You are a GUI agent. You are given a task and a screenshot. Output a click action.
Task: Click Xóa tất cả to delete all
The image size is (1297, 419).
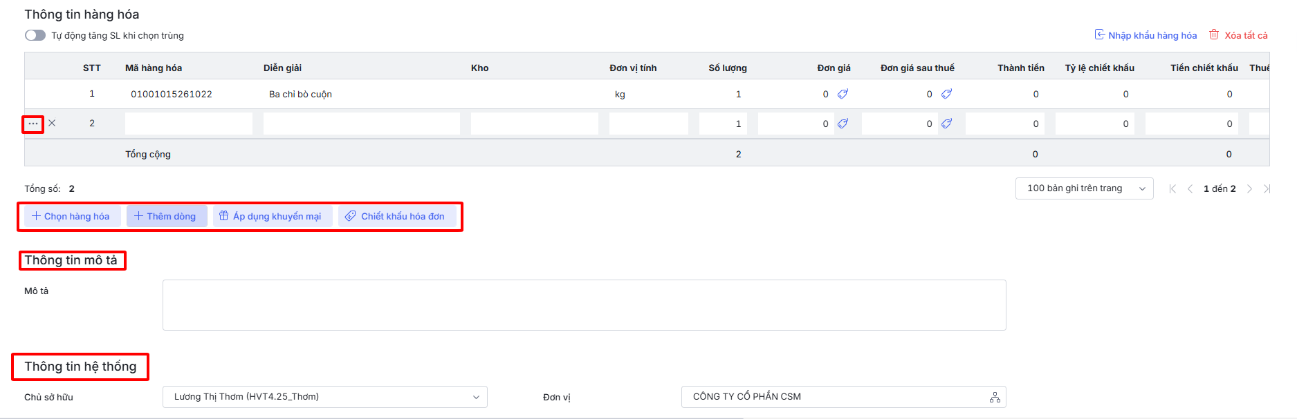[1238, 35]
